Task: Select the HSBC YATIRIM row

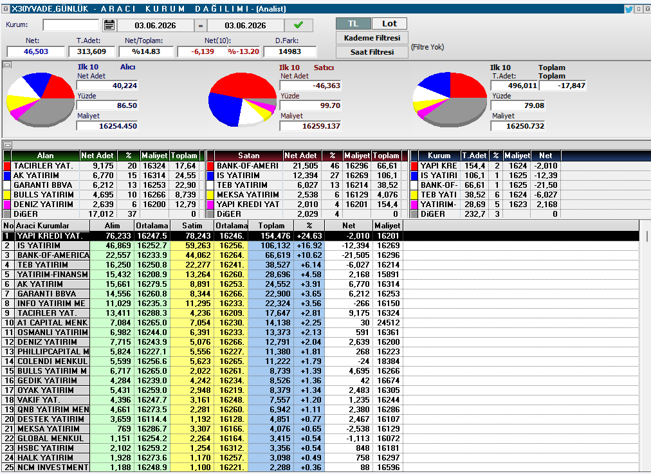Action: (320, 448)
